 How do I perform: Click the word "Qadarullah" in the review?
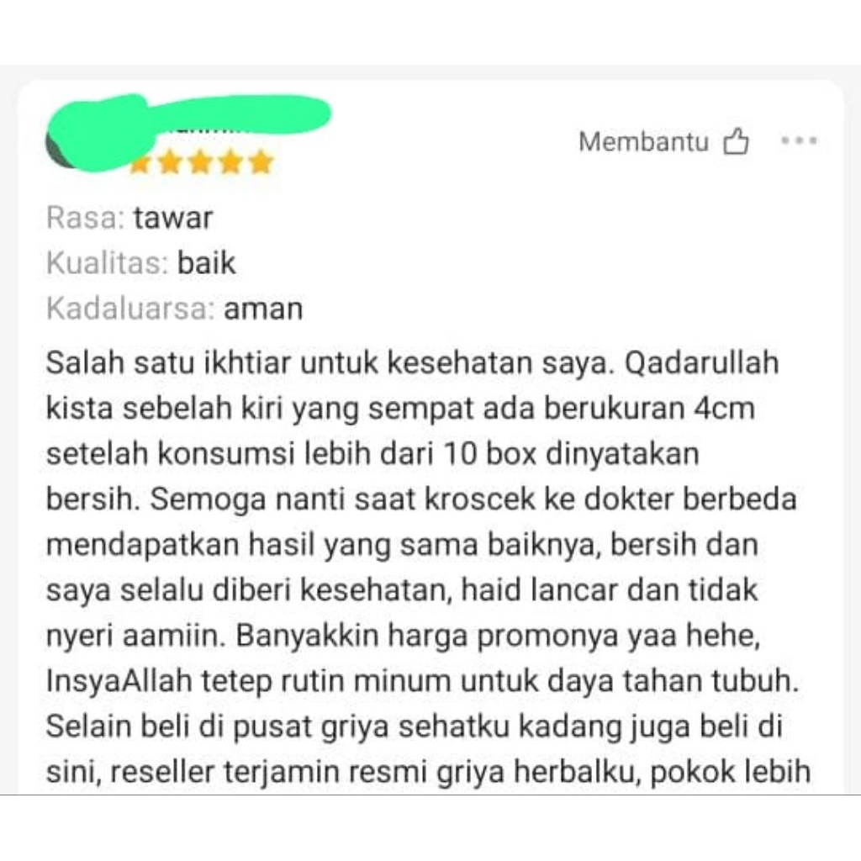(x=702, y=363)
